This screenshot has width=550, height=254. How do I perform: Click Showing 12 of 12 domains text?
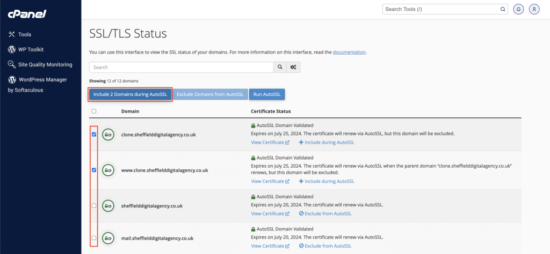click(x=114, y=81)
